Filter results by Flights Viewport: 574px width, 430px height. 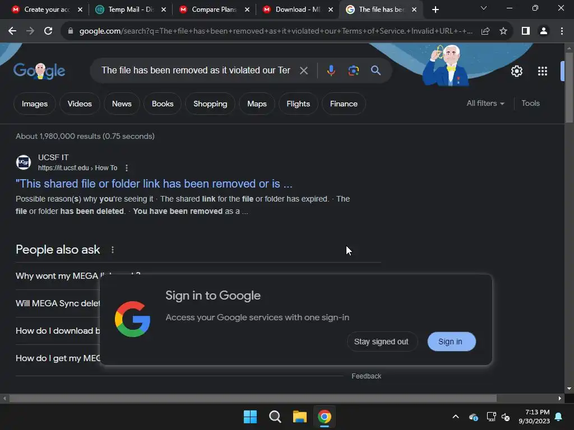tap(298, 104)
